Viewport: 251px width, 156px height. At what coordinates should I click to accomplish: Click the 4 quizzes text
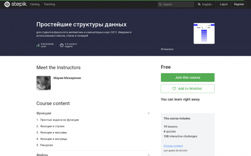tap(170, 131)
